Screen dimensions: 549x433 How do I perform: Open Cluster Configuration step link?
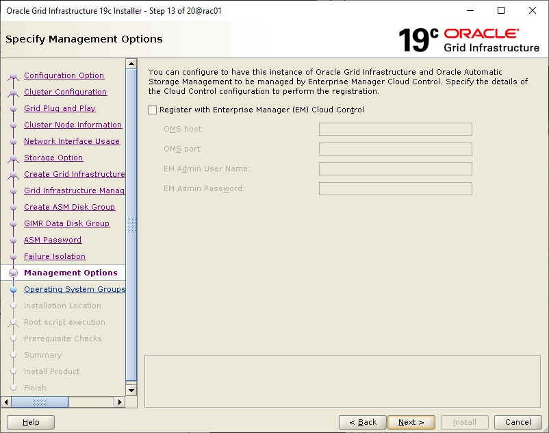pyautogui.click(x=66, y=92)
